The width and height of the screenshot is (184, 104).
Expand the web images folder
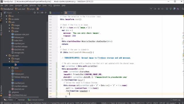9,25
